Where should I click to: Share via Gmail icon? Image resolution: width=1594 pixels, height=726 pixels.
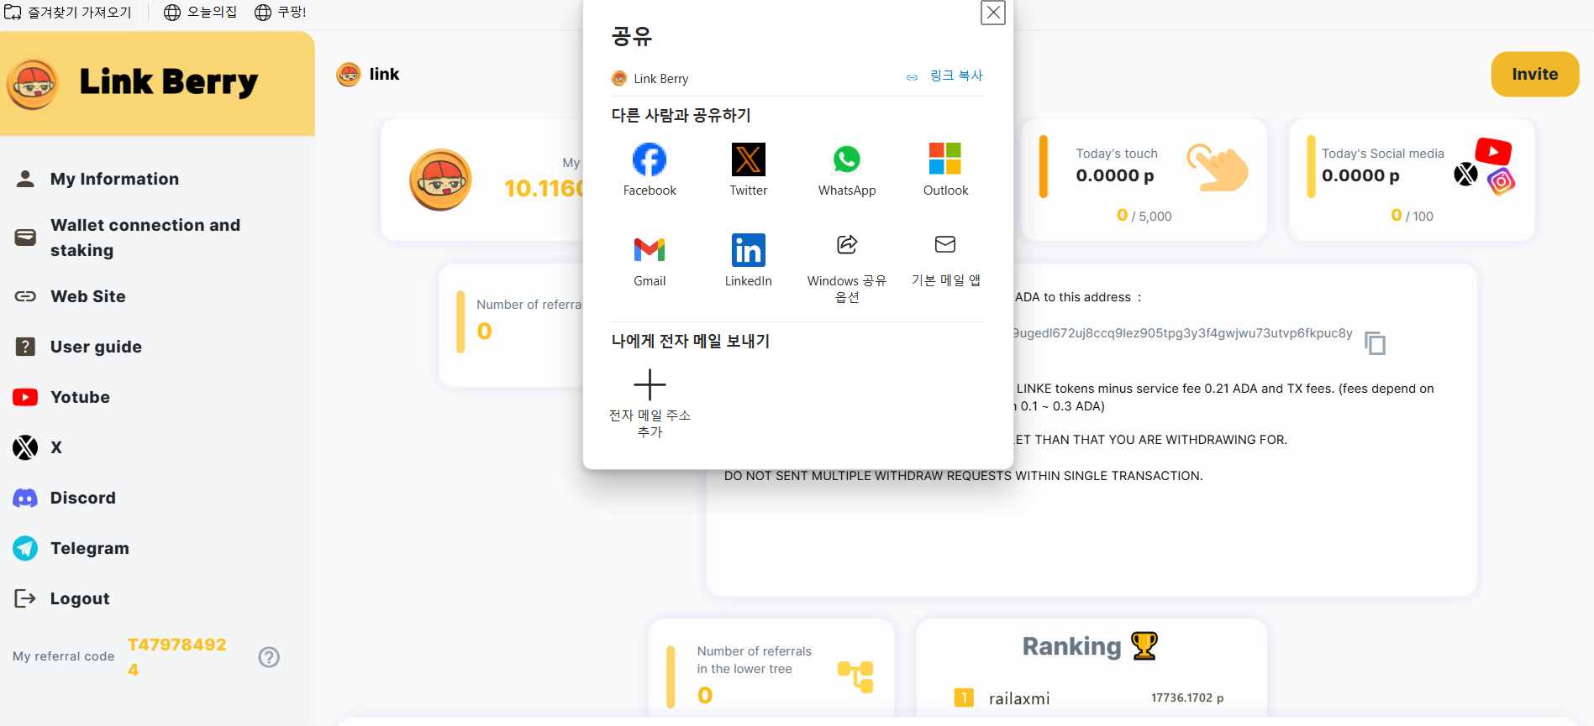click(x=650, y=249)
